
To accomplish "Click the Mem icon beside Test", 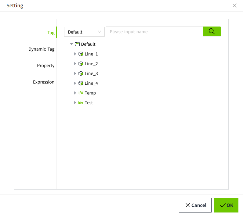I will pyautogui.click(x=81, y=103).
